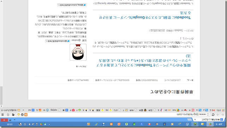Open article about showing Toodledo tasks in Google Calendar
This screenshot has height=128, width=227.
(x=145, y=15)
